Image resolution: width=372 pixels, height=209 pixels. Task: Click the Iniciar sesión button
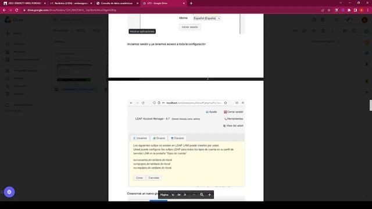coord(189,27)
